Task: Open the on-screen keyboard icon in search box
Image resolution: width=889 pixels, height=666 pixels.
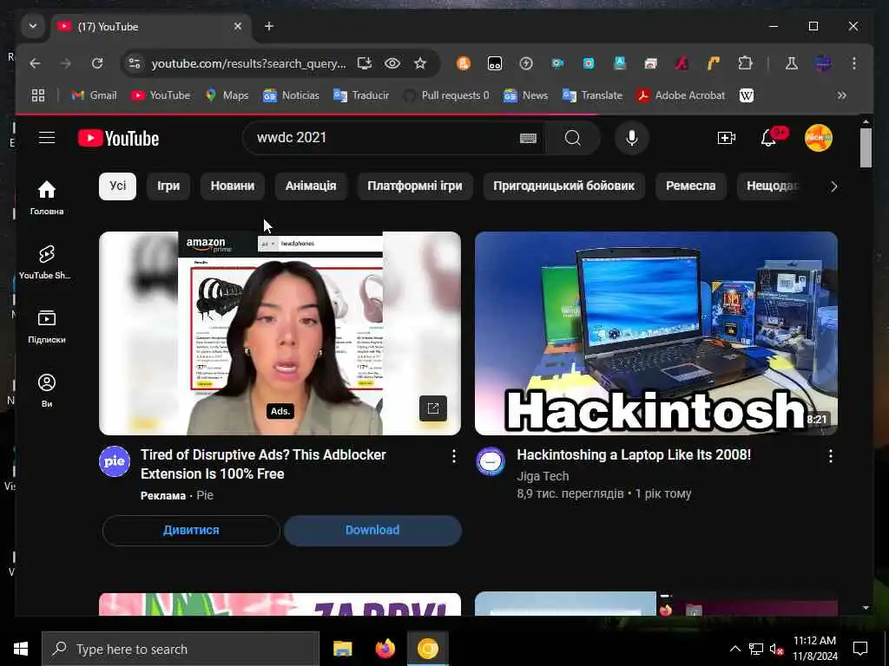Action: [x=528, y=138]
